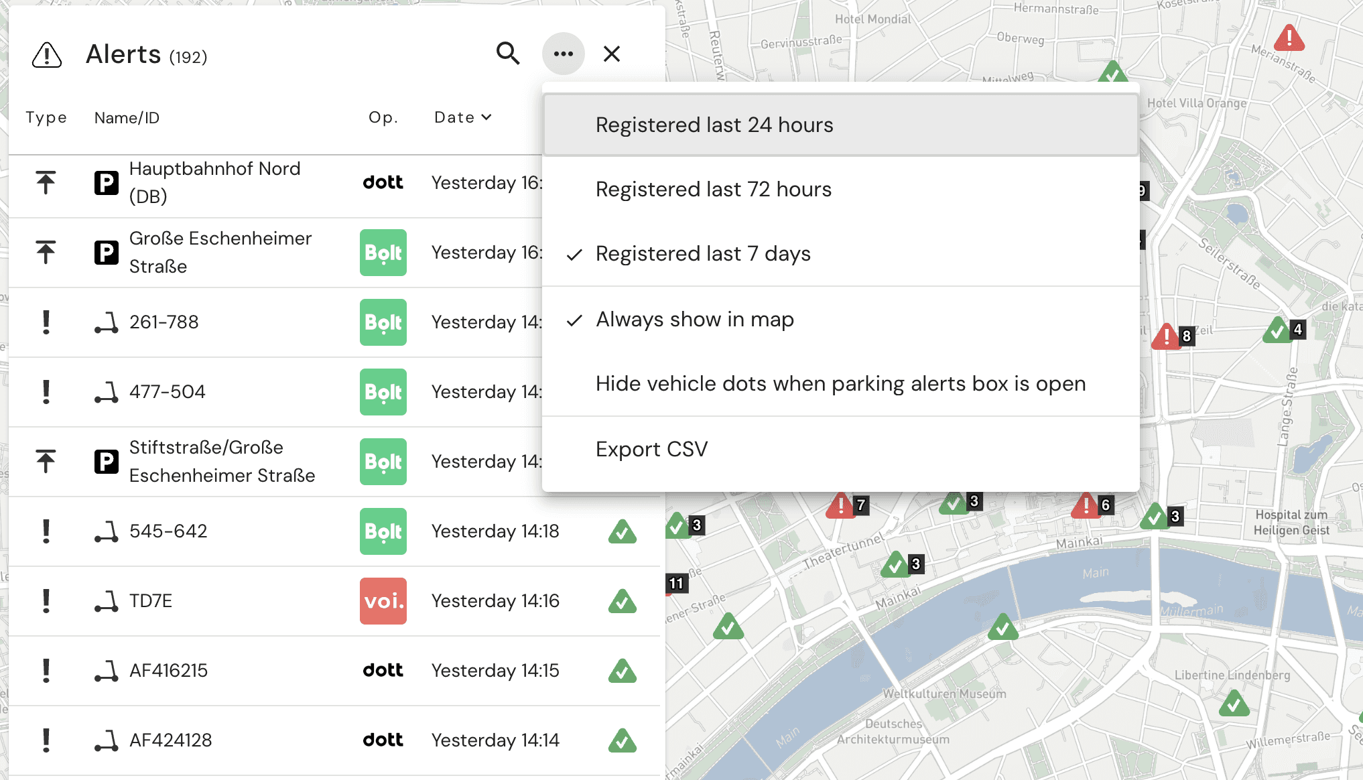The image size is (1363, 780).
Task: Click red alert cluster marker labeled 8
Action: [1167, 336]
